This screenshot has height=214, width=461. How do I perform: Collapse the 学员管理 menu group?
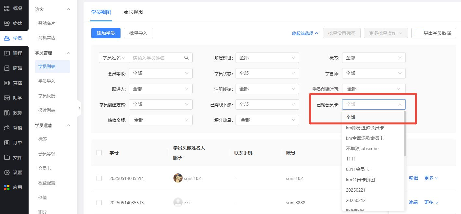click(x=68, y=53)
